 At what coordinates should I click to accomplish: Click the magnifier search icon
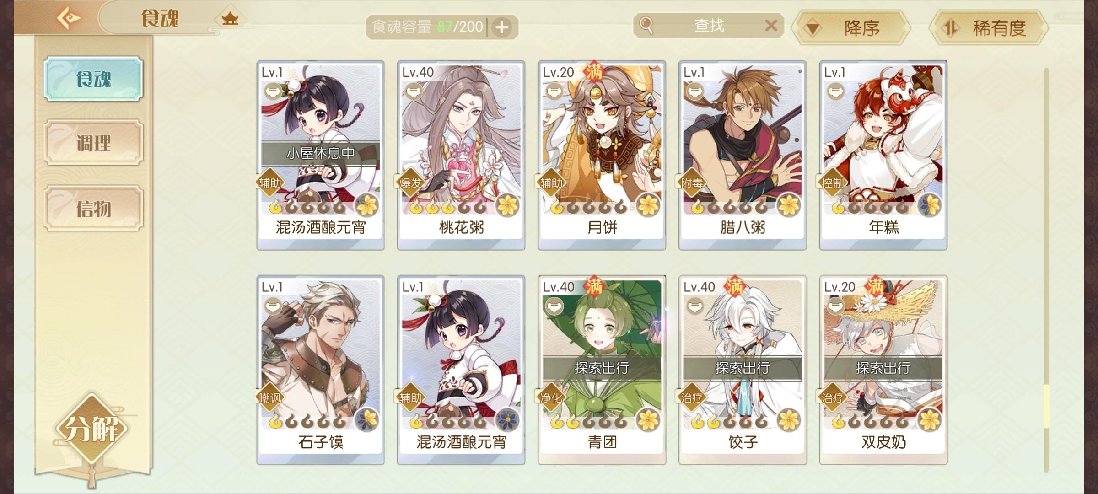click(x=646, y=25)
